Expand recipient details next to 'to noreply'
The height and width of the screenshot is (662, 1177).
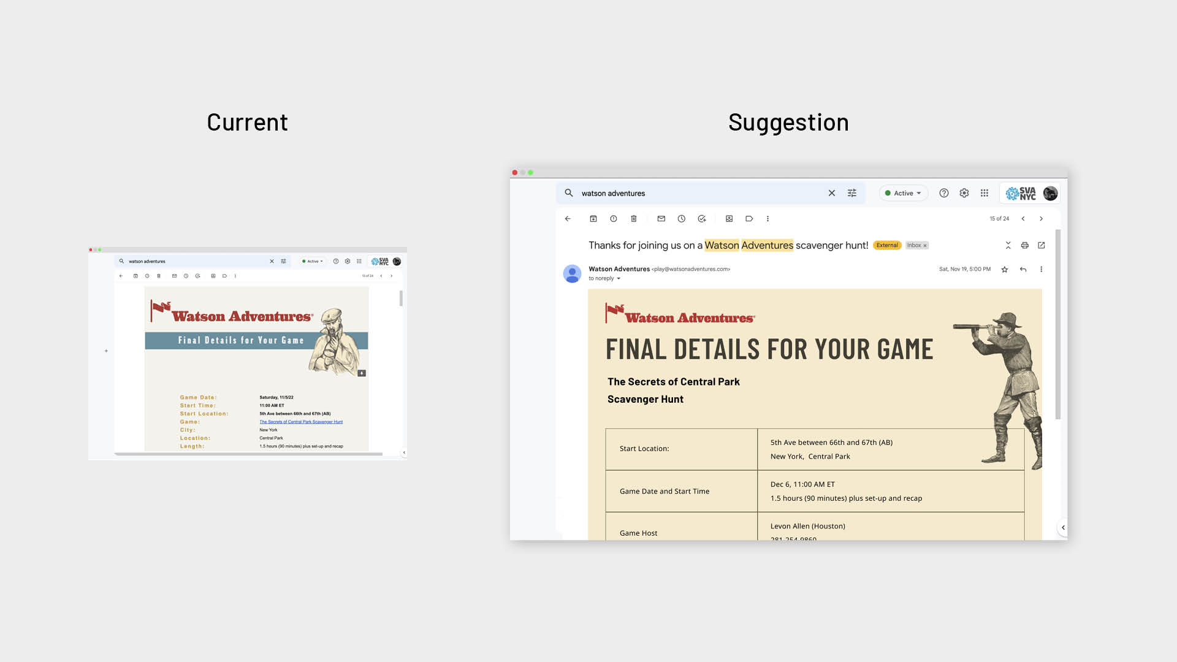click(x=619, y=279)
